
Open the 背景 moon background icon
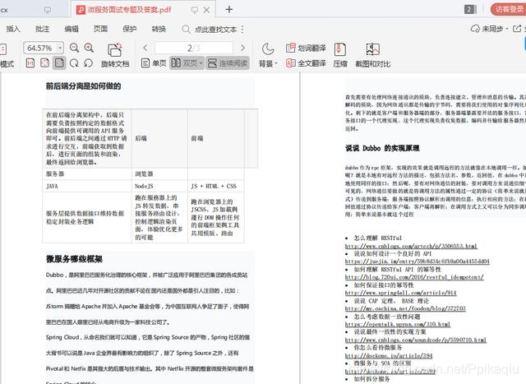pos(268,49)
